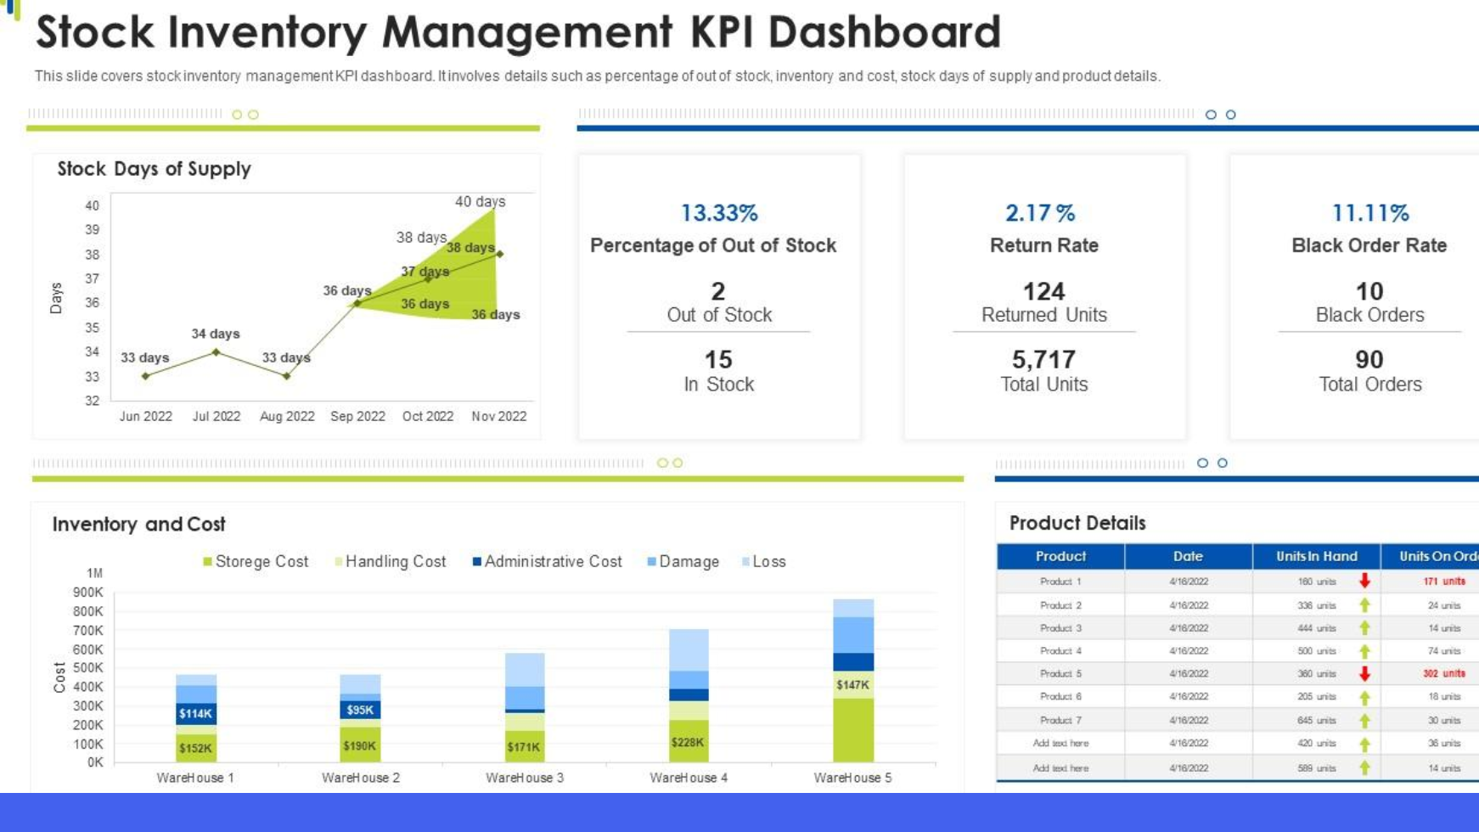Click the Date column header
Image resolution: width=1479 pixels, height=832 pixels.
pos(1188,556)
